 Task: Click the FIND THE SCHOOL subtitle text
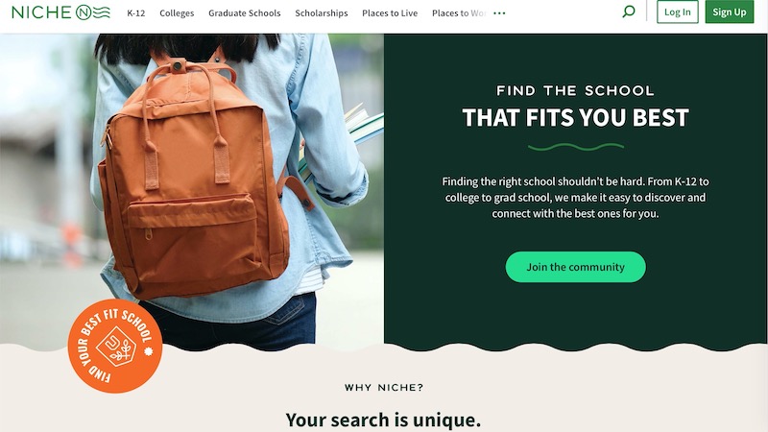(x=575, y=90)
